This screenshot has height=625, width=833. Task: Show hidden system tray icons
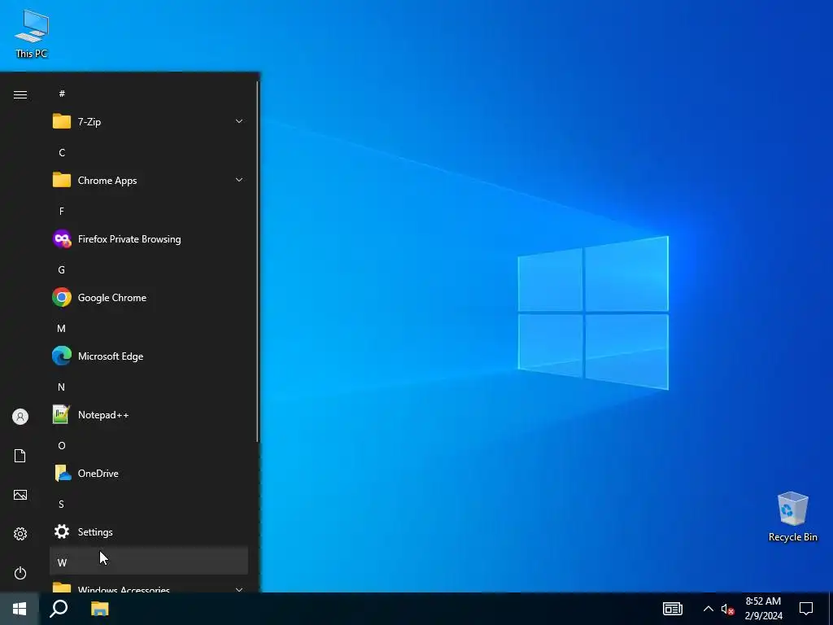709,609
